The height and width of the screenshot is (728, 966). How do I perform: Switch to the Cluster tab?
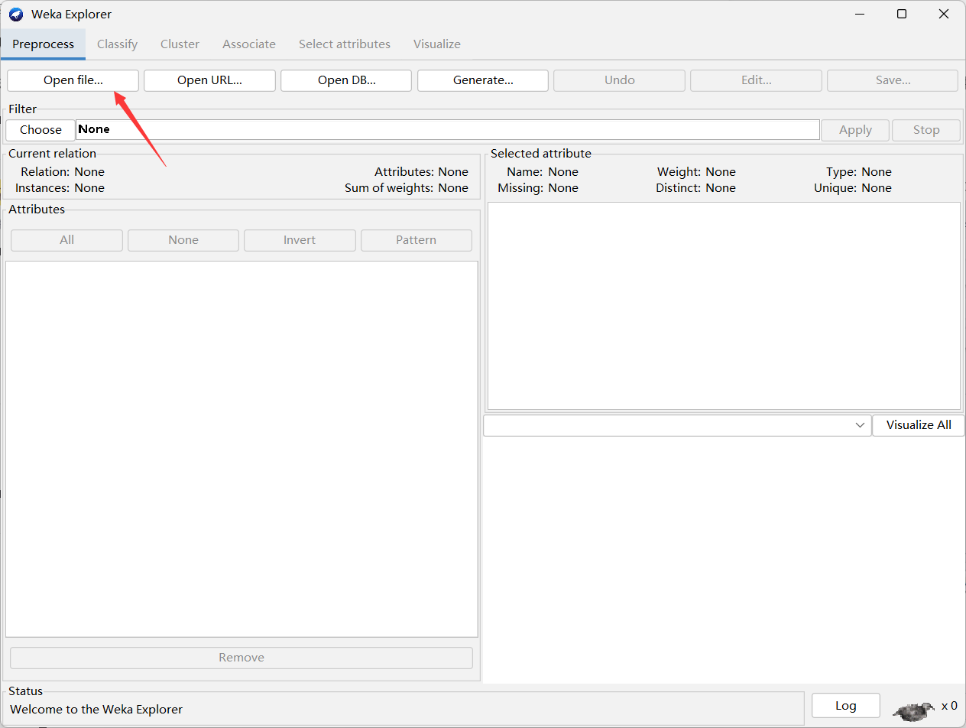point(180,44)
